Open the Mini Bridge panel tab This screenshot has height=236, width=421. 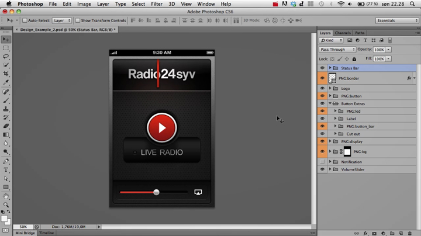point(25,233)
